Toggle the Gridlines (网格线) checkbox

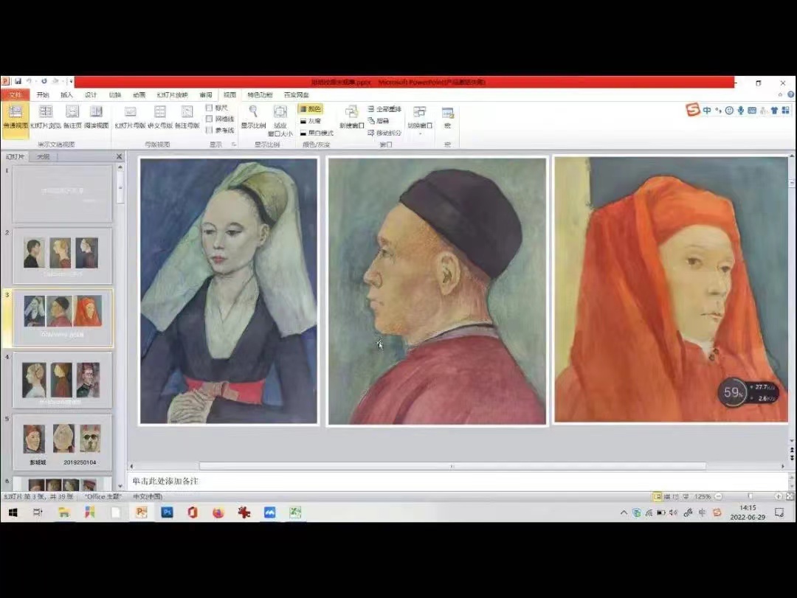210,119
